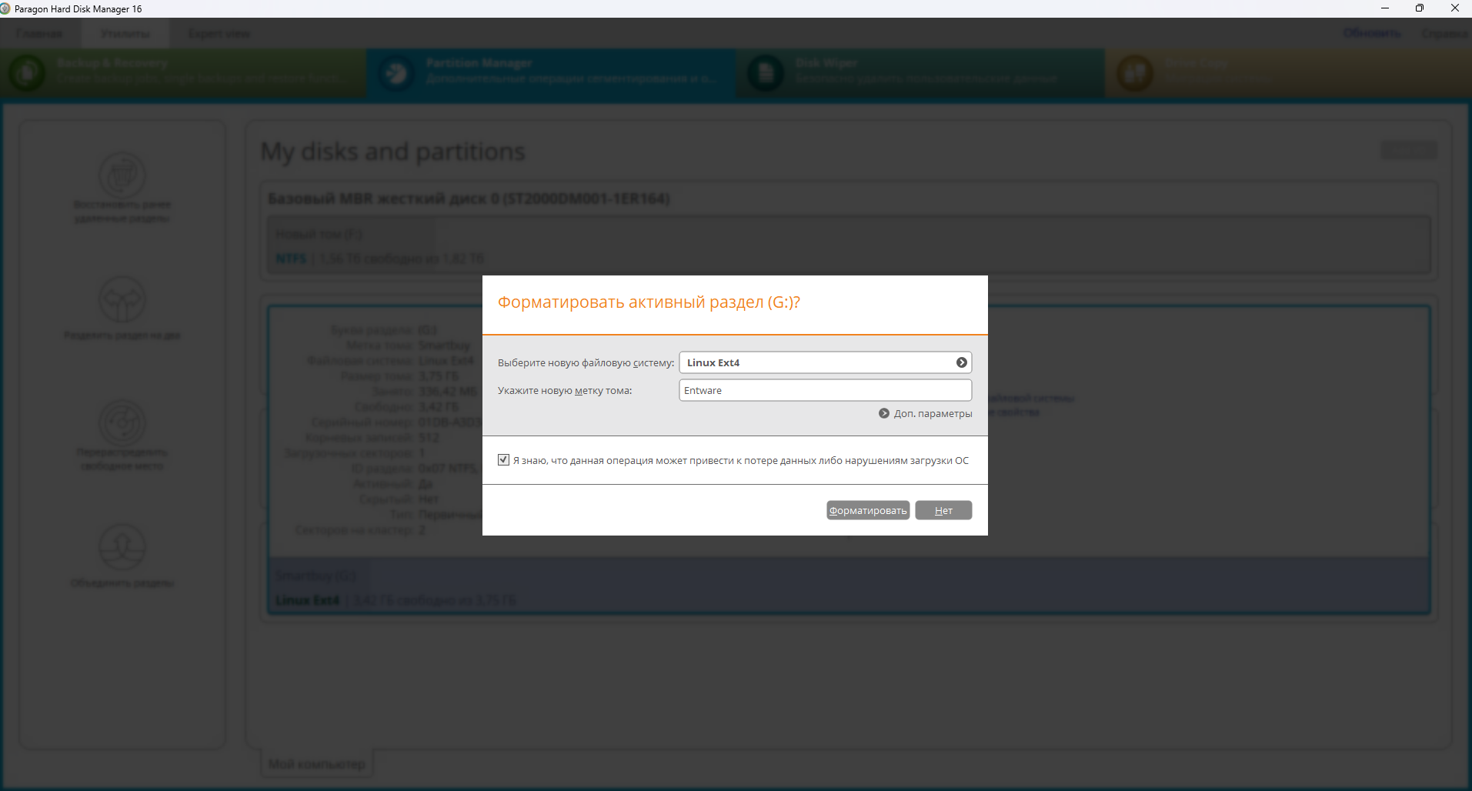Image resolution: width=1472 pixels, height=791 pixels.
Task: Expand Доп. параметры advanced options
Action: tap(933, 413)
